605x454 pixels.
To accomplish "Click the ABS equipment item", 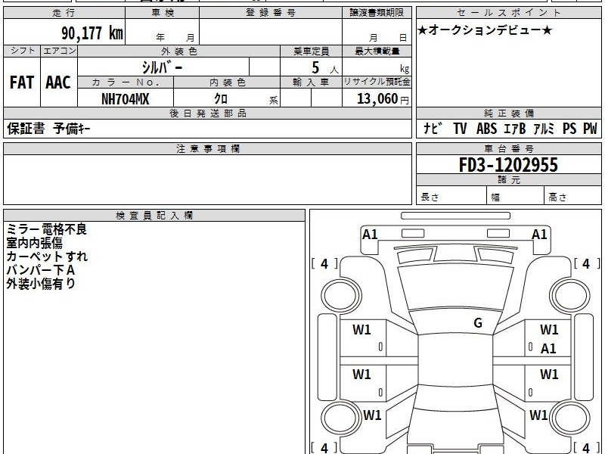I will 486,129.
